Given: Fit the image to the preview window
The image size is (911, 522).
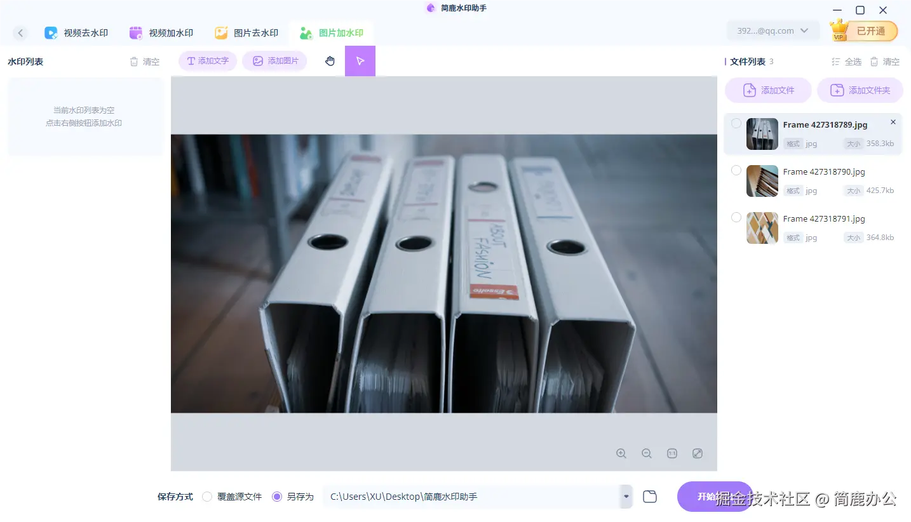Looking at the screenshot, I should [x=698, y=453].
